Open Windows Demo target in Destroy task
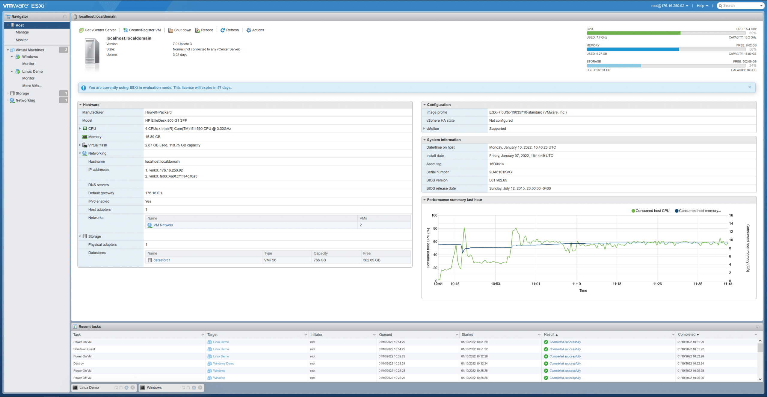The height and width of the screenshot is (397, 767). [x=224, y=364]
